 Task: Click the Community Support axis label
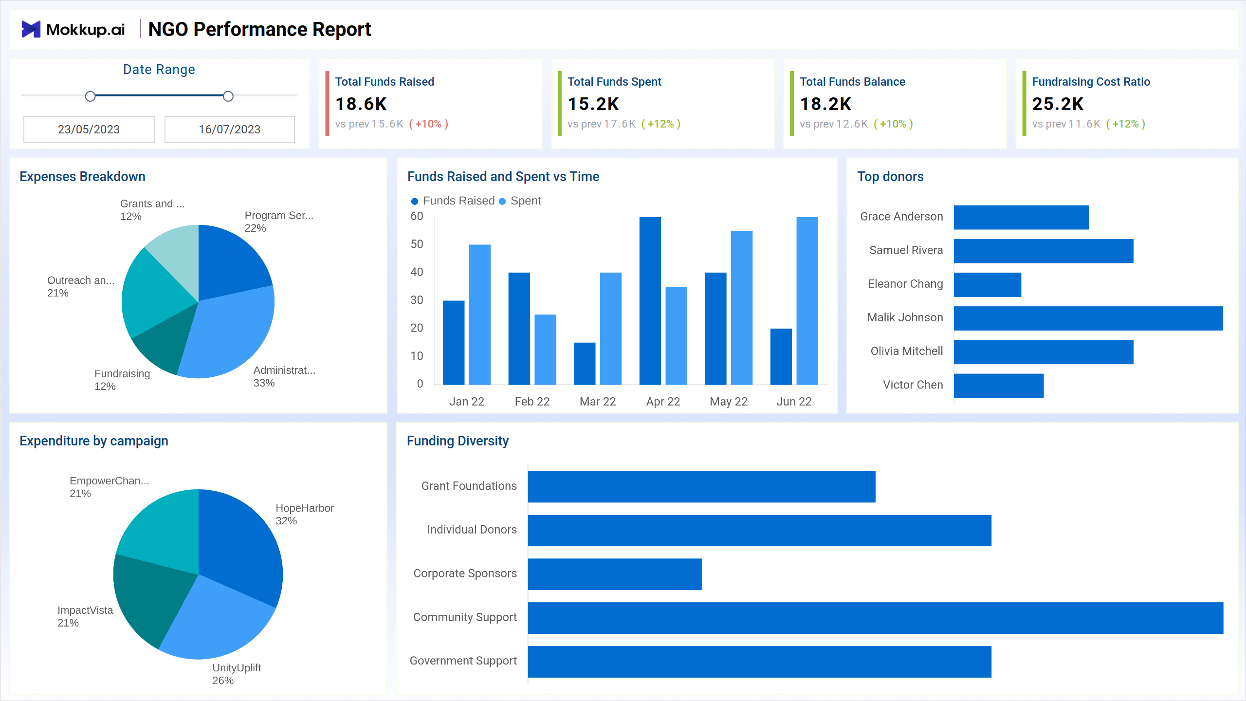465,617
